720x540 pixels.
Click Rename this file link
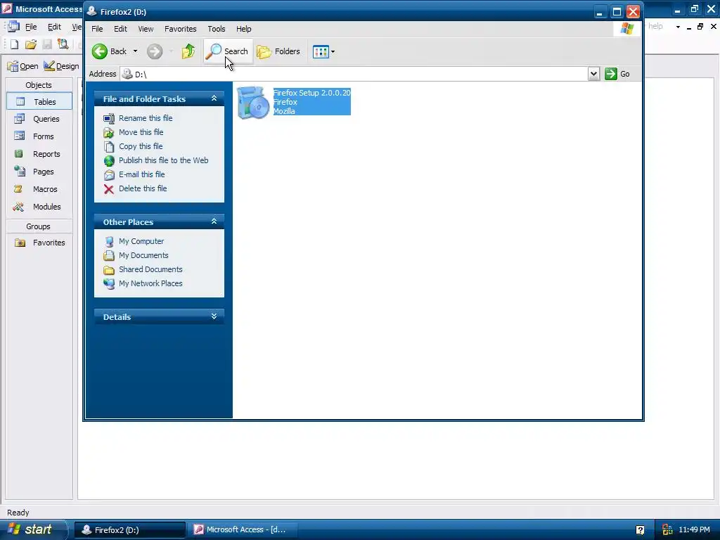click(146, 118)
